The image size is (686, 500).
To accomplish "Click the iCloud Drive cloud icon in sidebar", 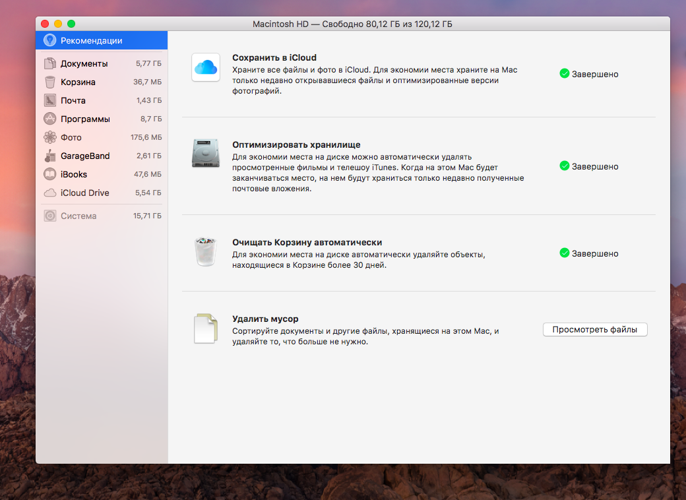I will (x=50, y=193).
